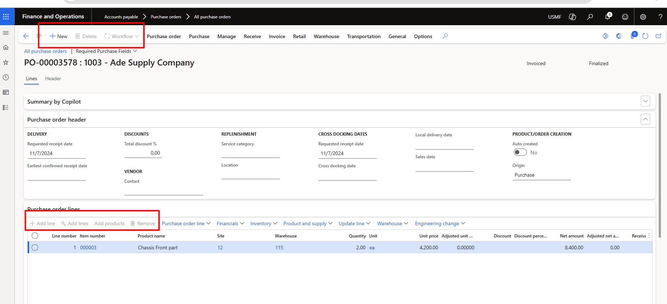Click Accounts payable breadcrumb
The height and width of the screenshot is (304, 667).
pos(121,17)
